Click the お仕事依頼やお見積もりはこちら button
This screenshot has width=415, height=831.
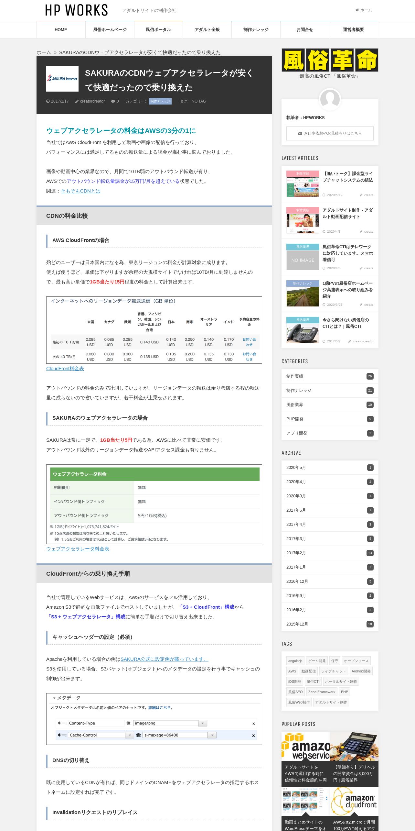point(330,133)
